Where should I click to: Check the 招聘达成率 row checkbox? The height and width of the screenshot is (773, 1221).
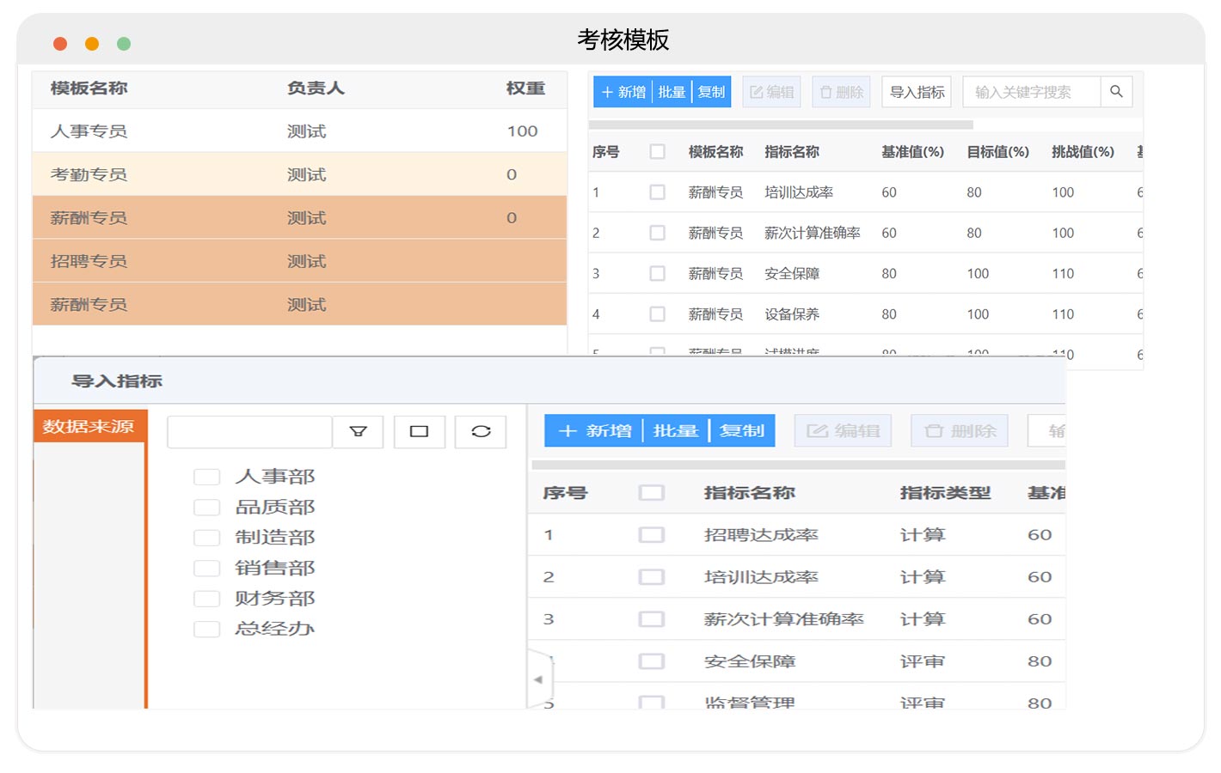[x=652, y=535]
